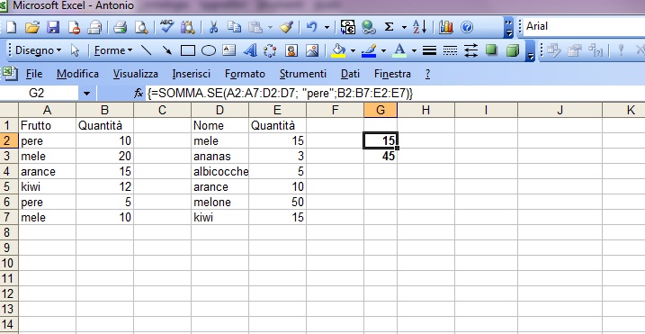645x334 pixels.
Task: Open the Name Box dropdown arrow
Action: point(86,94)
